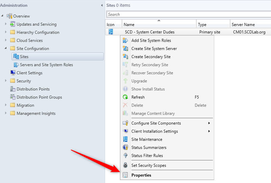The height and width of the screenshot is (183, 271).
Task: Open Configure Site Components submenu arrow
Action: (x=209, y=123)
